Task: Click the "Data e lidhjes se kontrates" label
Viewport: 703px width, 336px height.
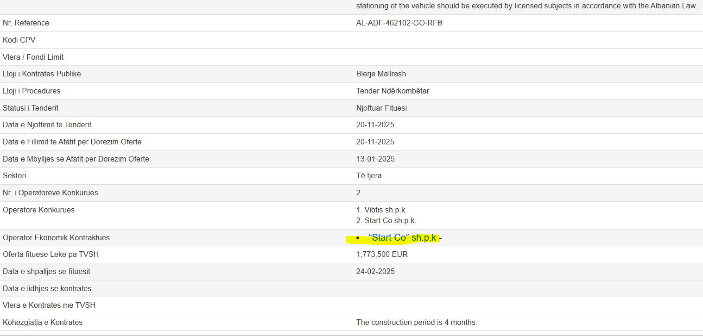Action: click(x=47, y=289)
